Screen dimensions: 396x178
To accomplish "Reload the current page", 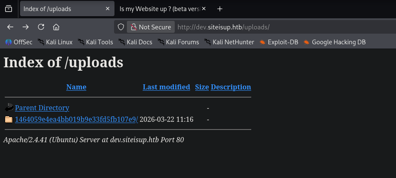I will (x=41, y=27).
